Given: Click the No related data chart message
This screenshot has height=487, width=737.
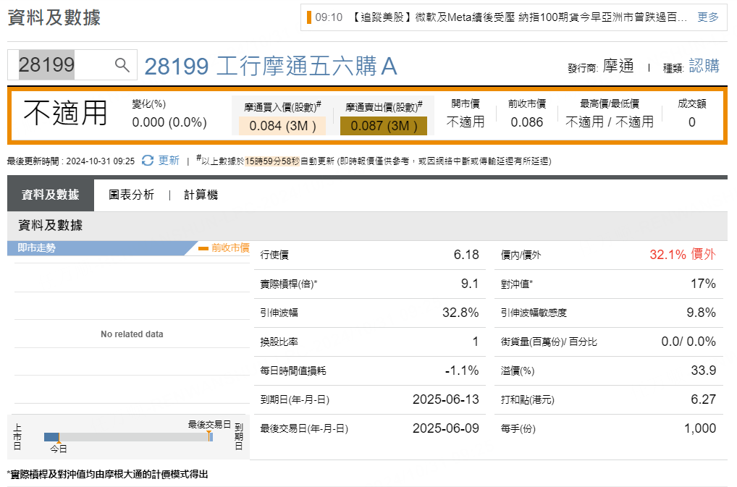Looking at the screenshot, I should 132,334.
